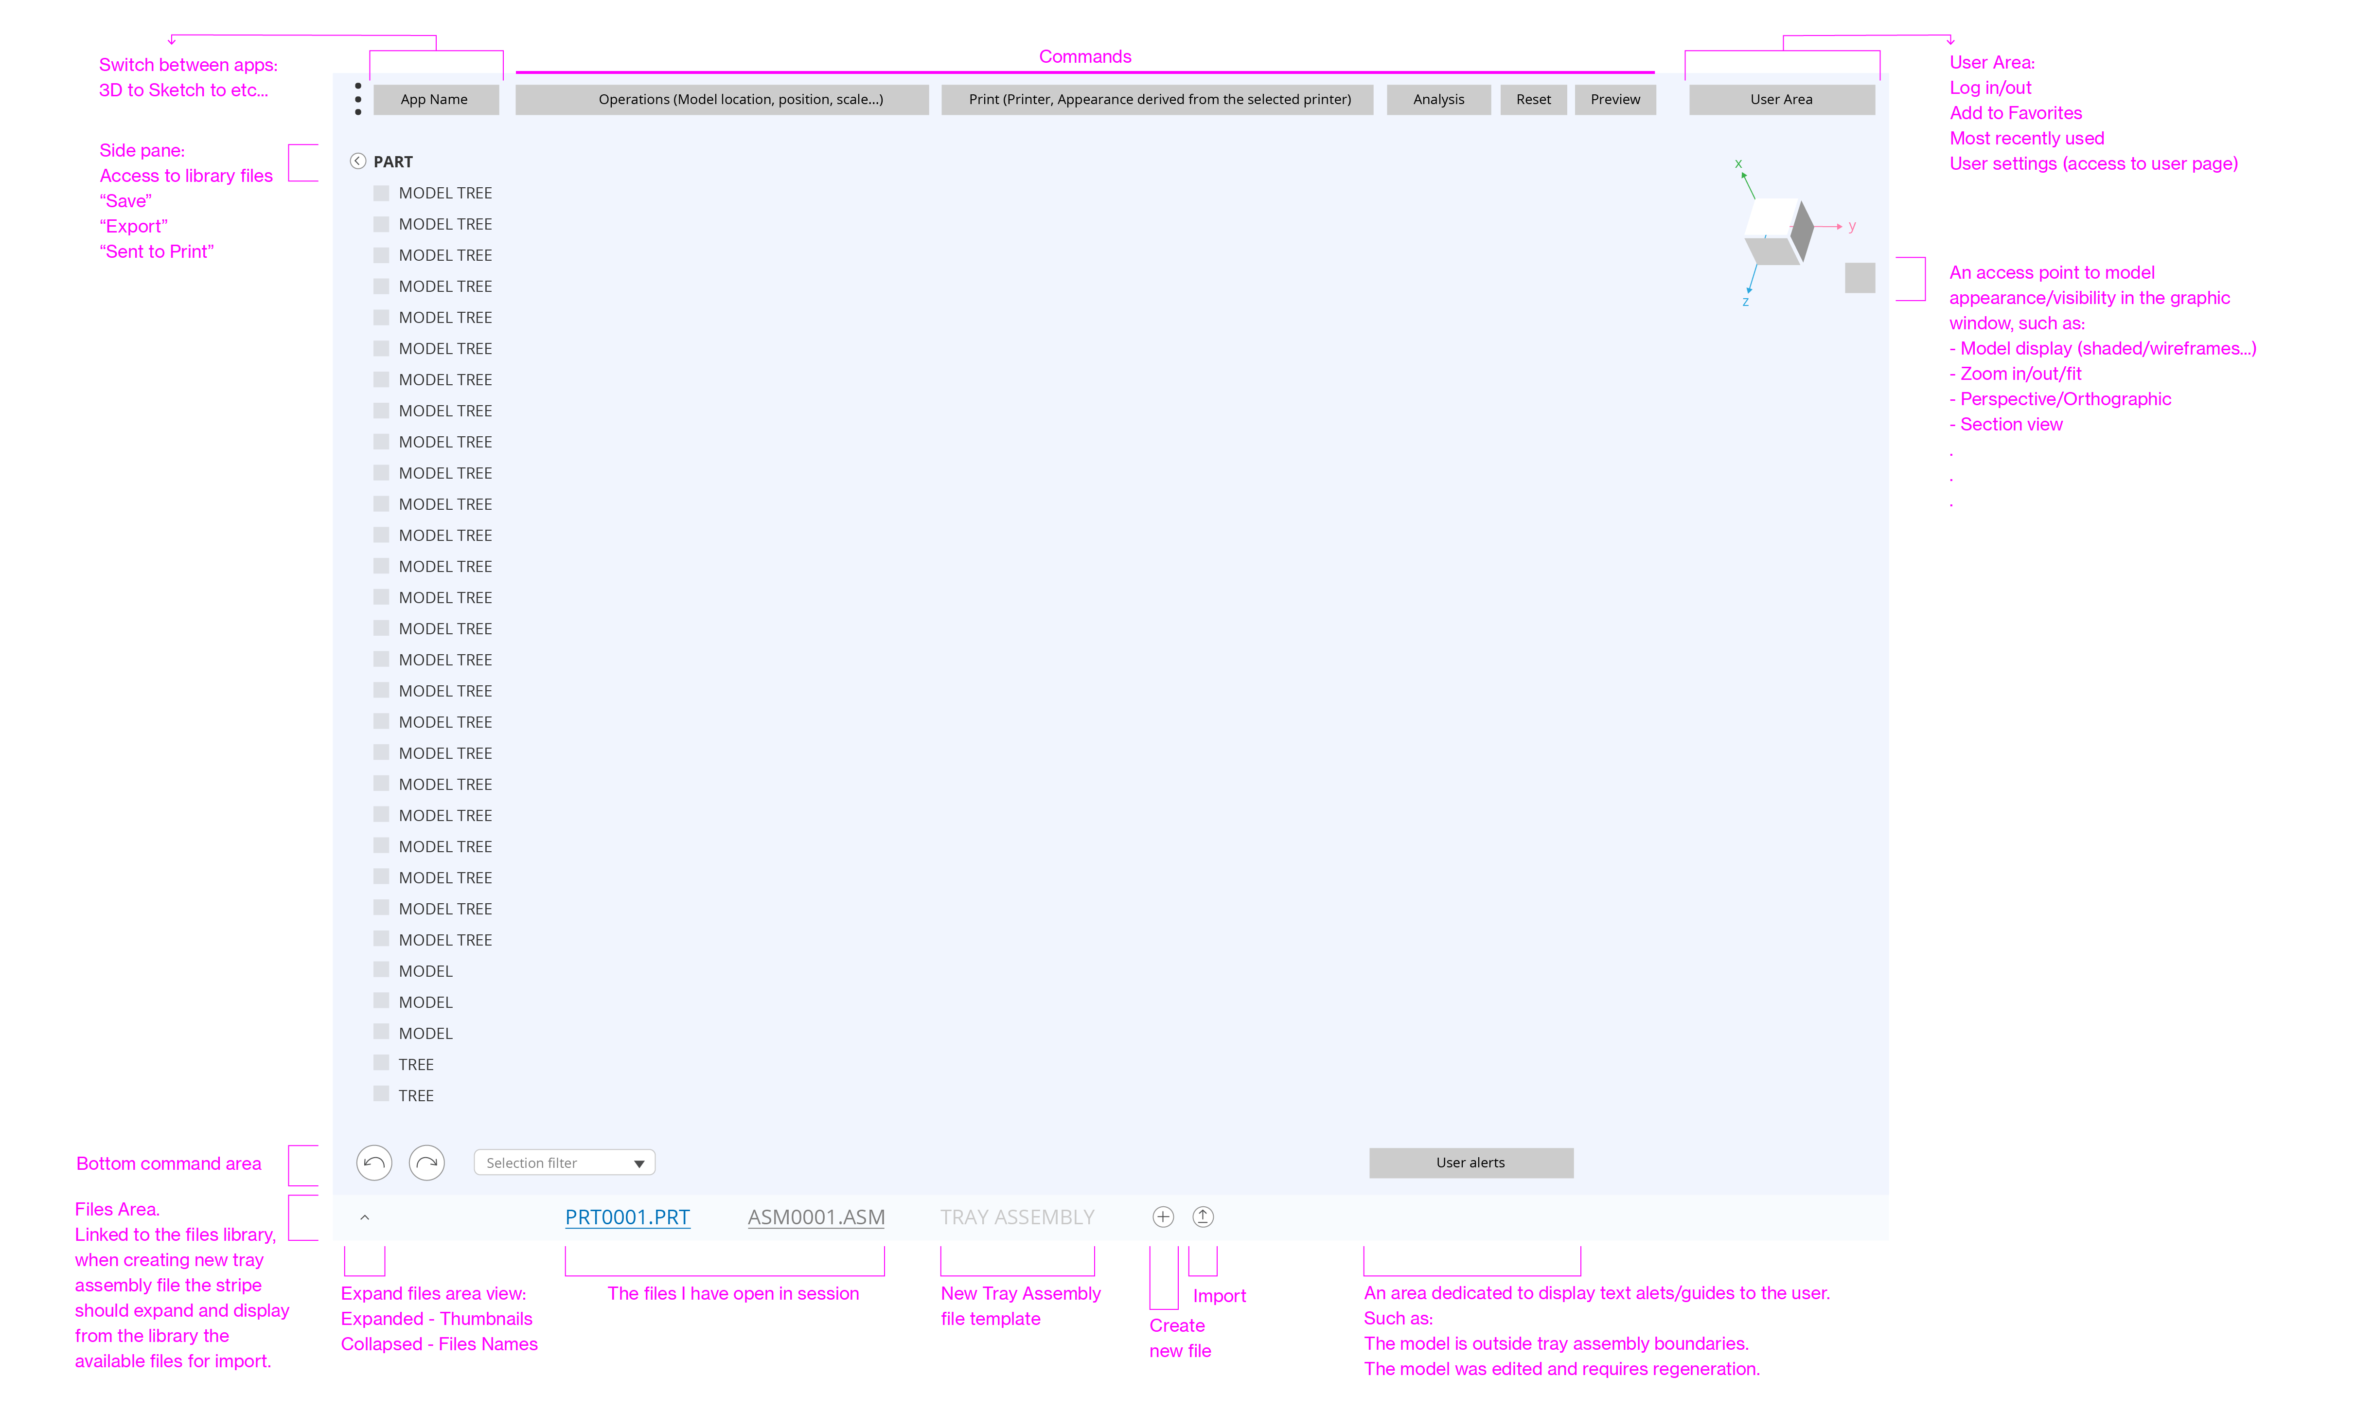Click the Redo arrow icon
The width and height of the screenshot is (2356, 1413).
pyautogui.click(x=426, y=1163)
